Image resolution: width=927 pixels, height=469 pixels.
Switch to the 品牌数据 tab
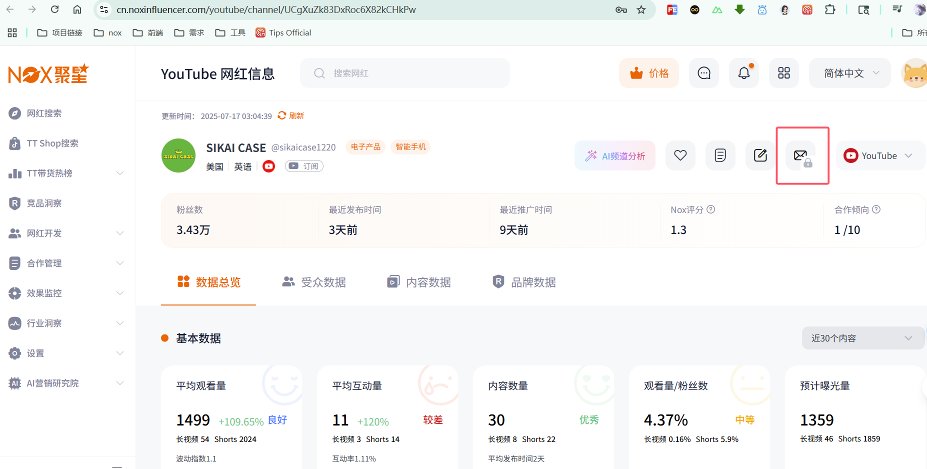tap(524, 282)
